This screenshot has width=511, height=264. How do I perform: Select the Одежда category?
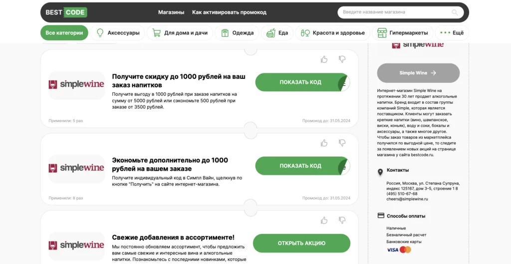point(237,33)
